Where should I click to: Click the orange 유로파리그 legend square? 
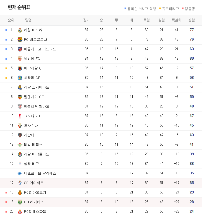(x=160, y=8)
